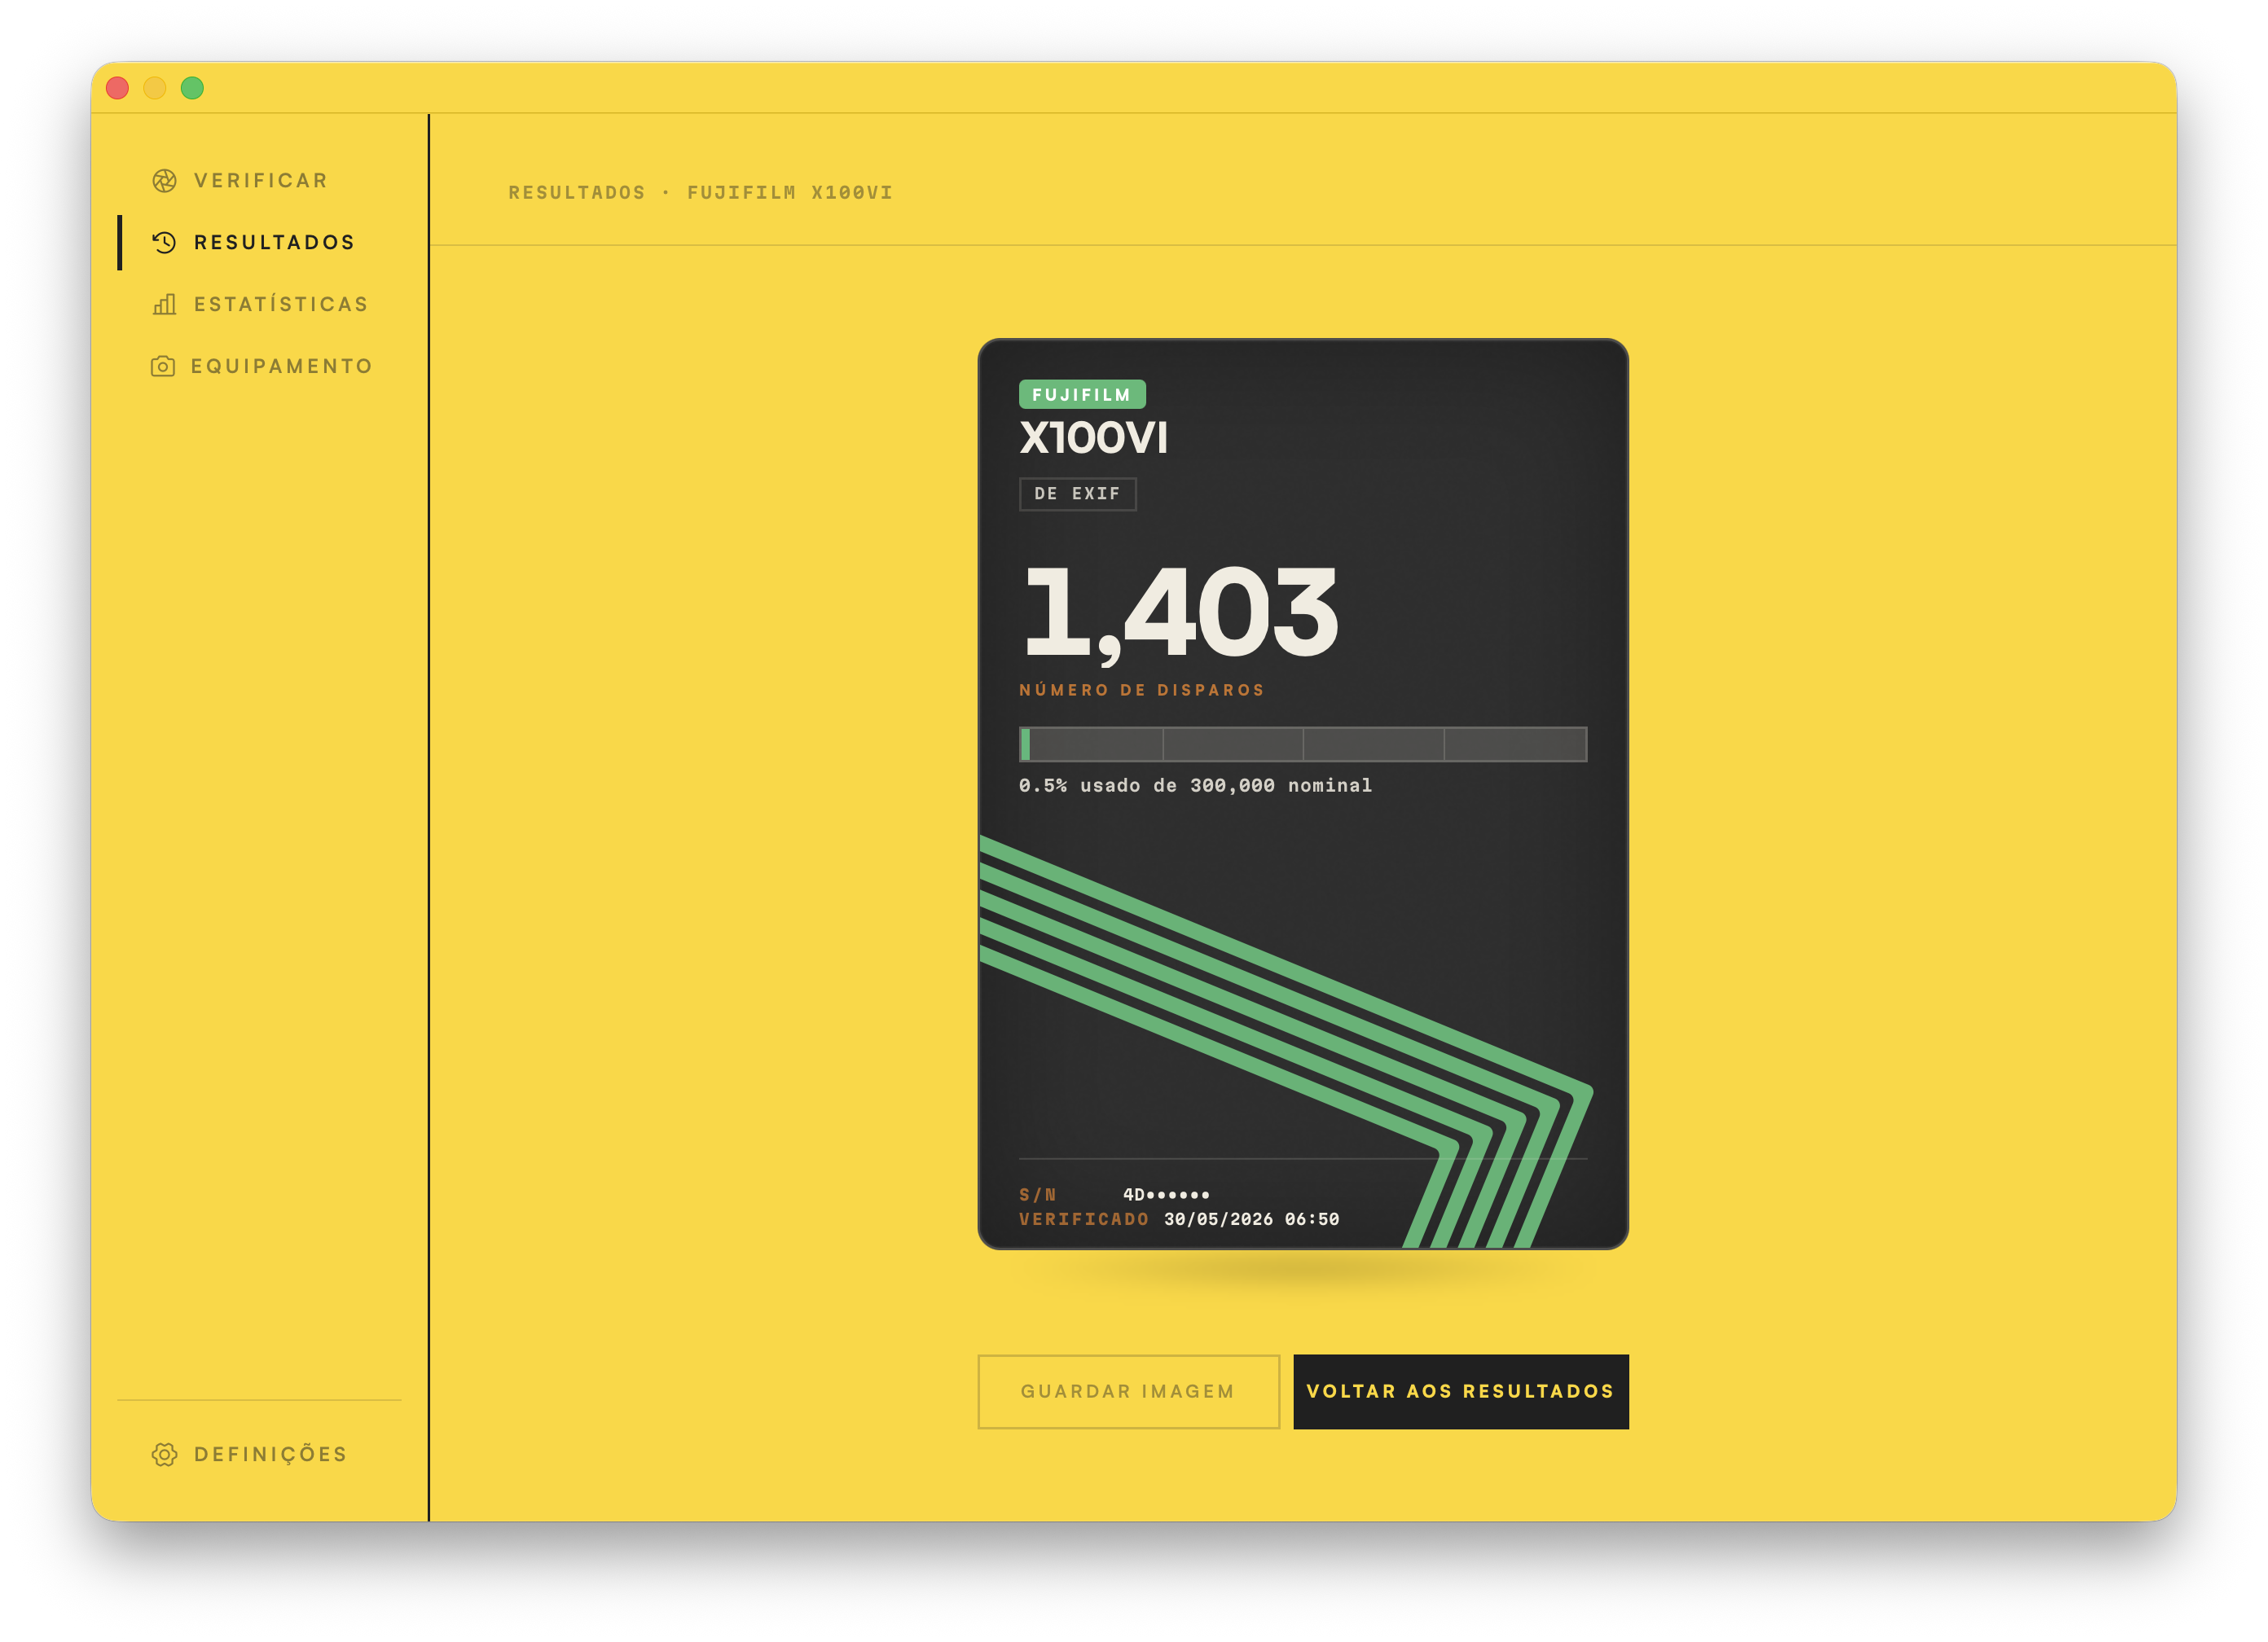2268x1642 pixels.
Task: Click the green Fujifilm brand badge
Action: 1082,395
